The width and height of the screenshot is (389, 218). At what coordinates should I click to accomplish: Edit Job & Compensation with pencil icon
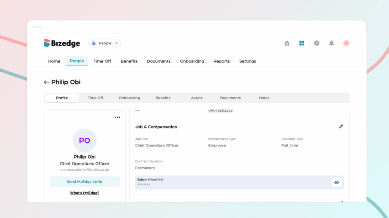tap(341, 126)
